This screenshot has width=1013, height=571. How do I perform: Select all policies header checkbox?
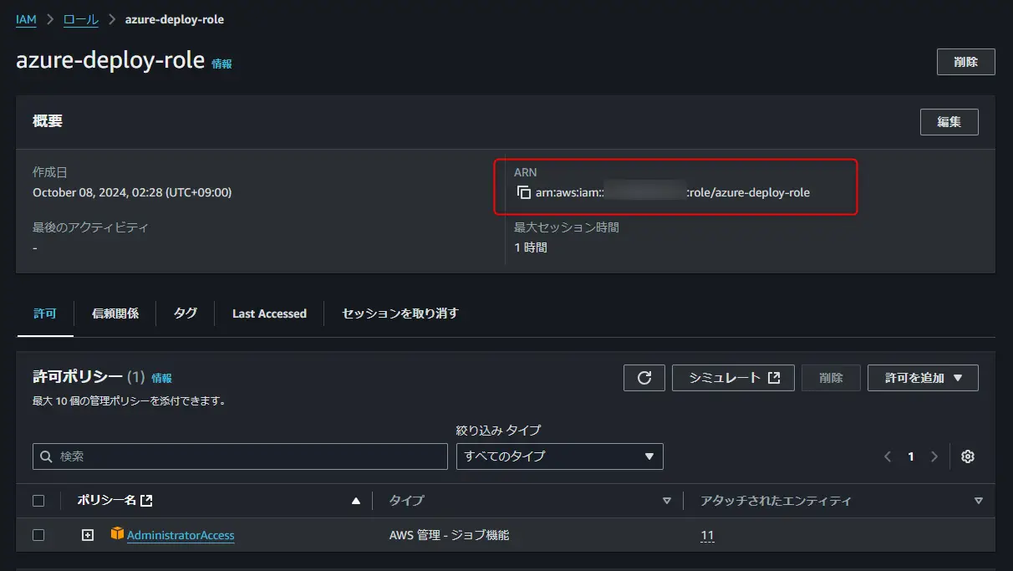pos(38,501)
